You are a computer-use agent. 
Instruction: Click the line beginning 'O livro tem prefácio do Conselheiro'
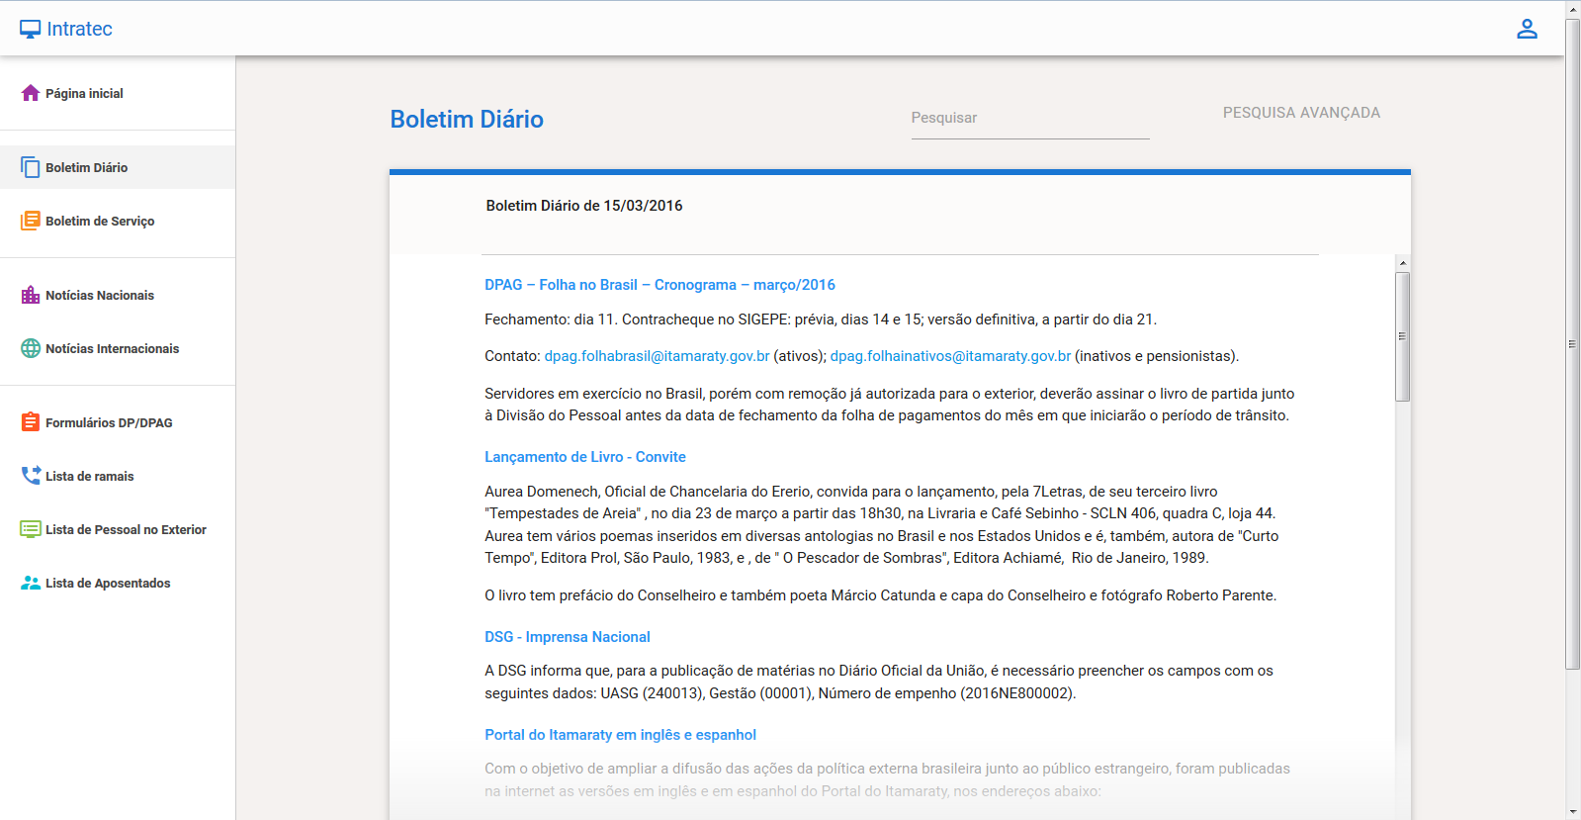click(880, 595)
